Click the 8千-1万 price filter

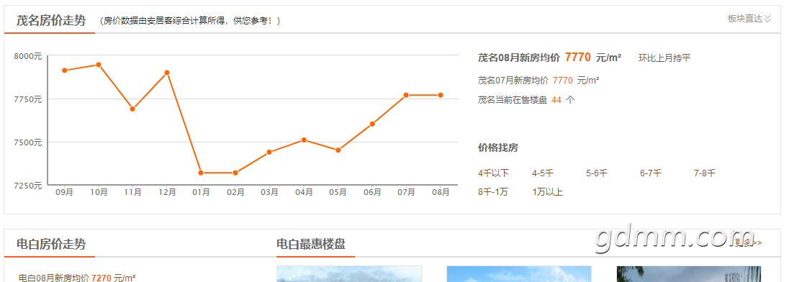(493, 192)
